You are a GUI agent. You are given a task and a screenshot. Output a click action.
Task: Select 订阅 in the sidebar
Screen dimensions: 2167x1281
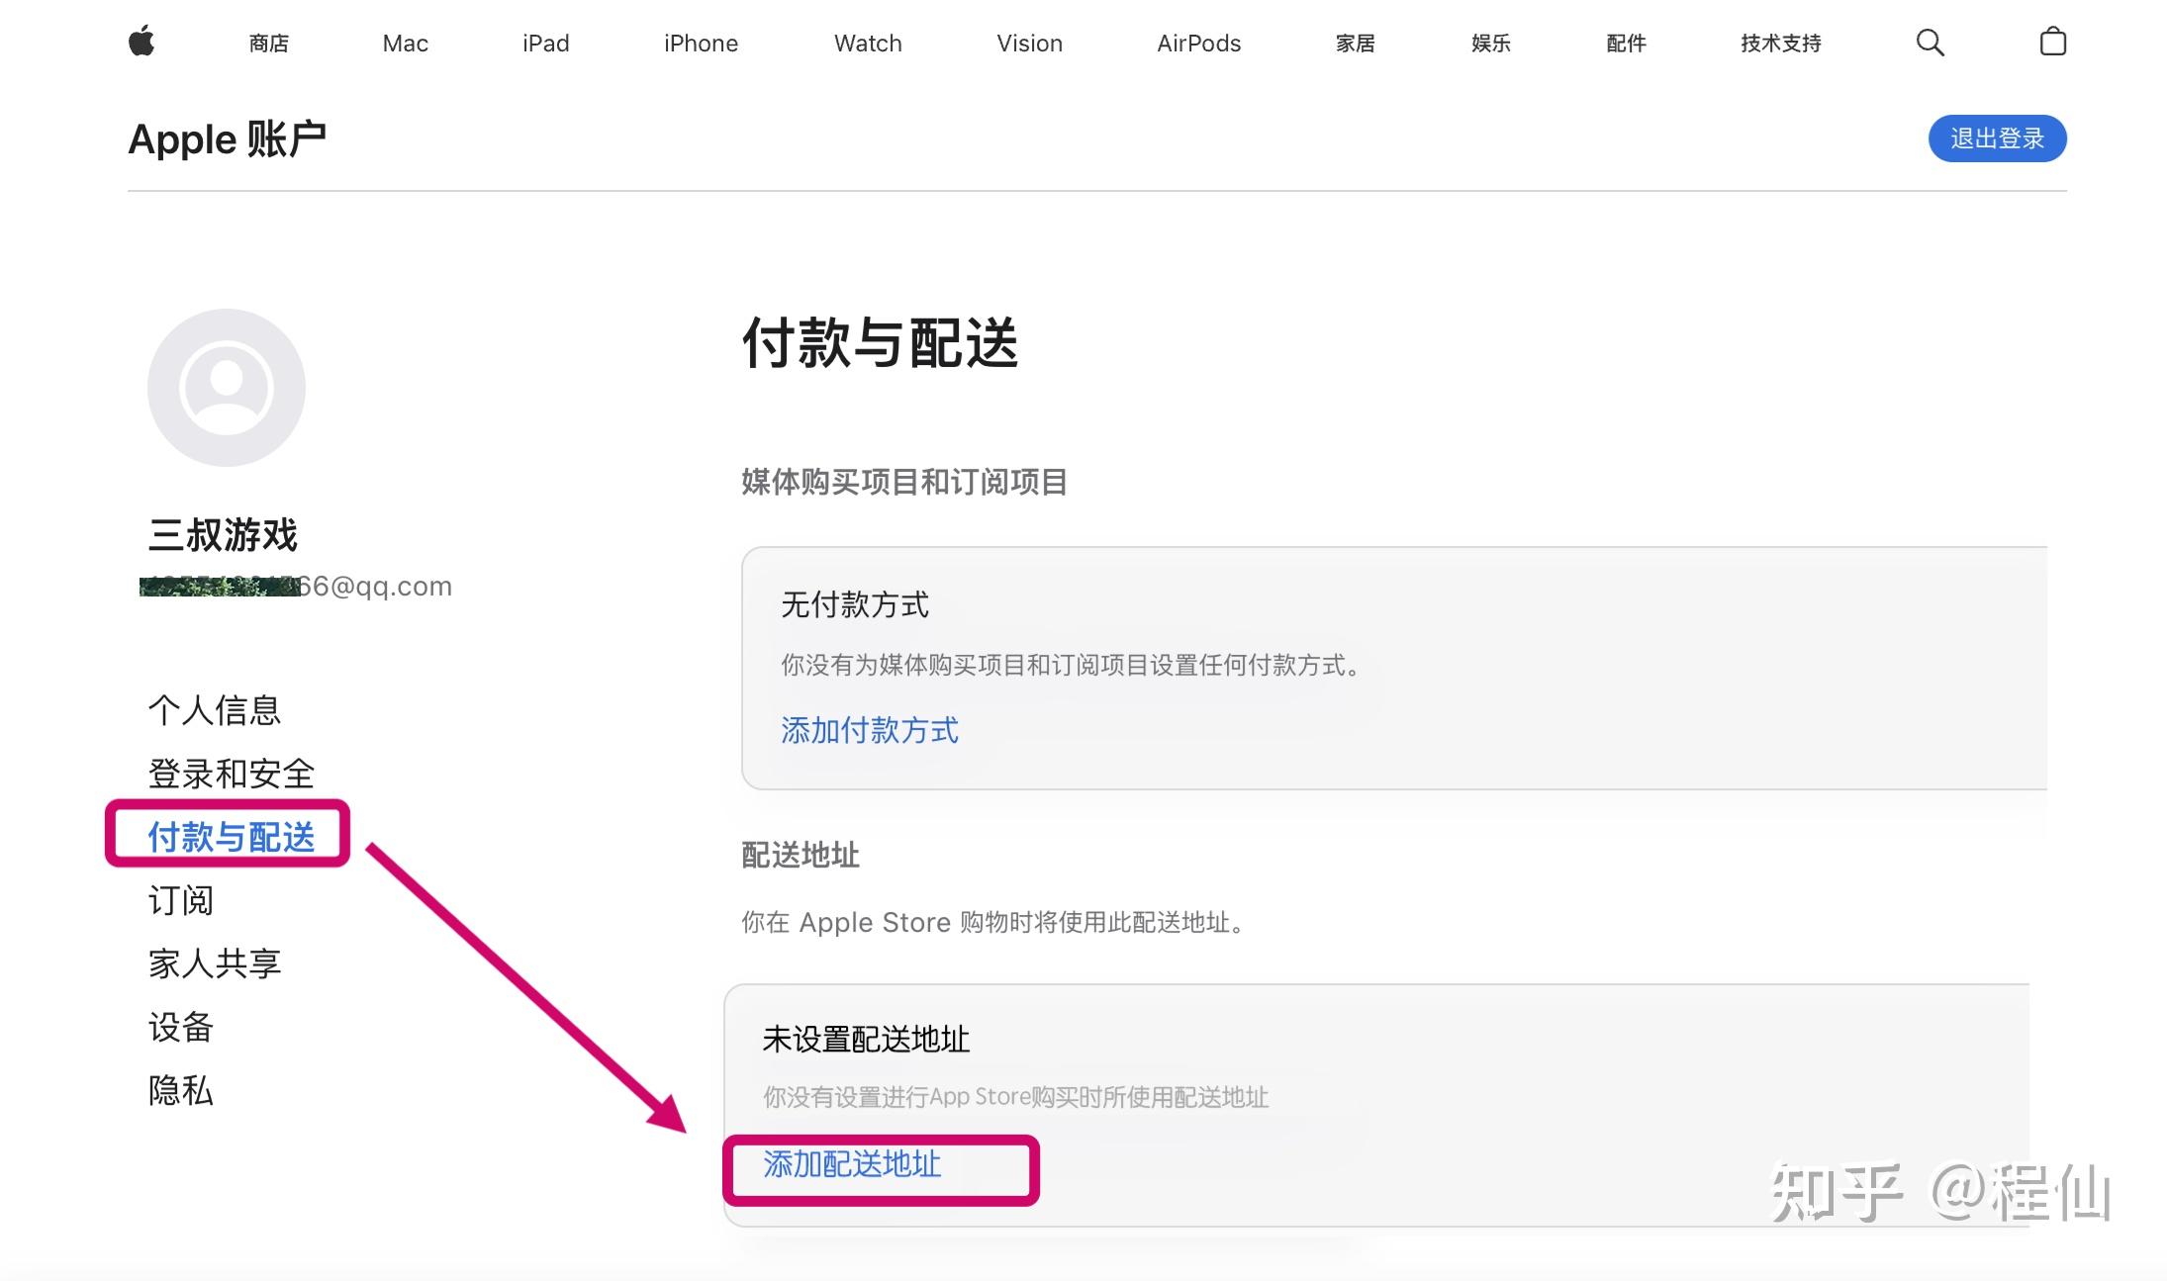click(181, 900)
